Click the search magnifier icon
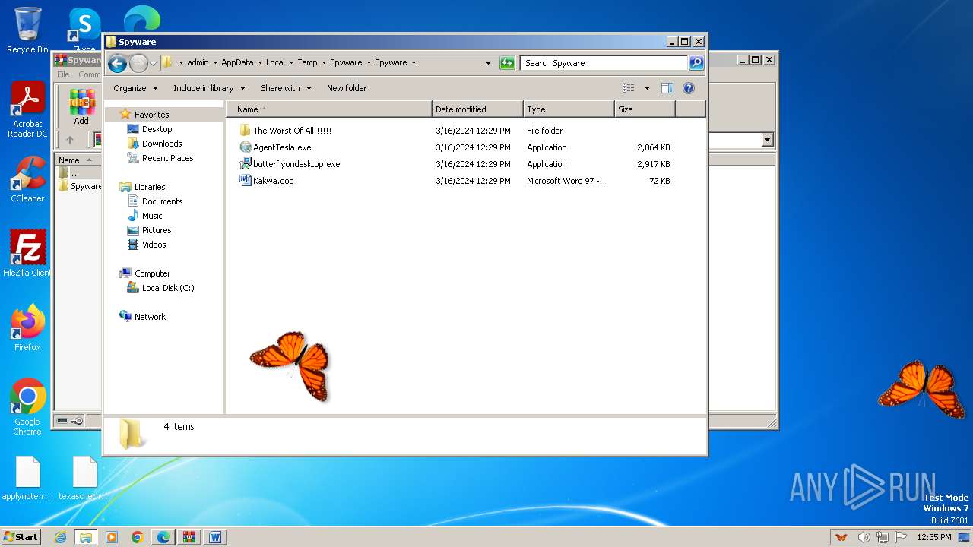This screenshot has height=547, width=973. click(696, 63)
